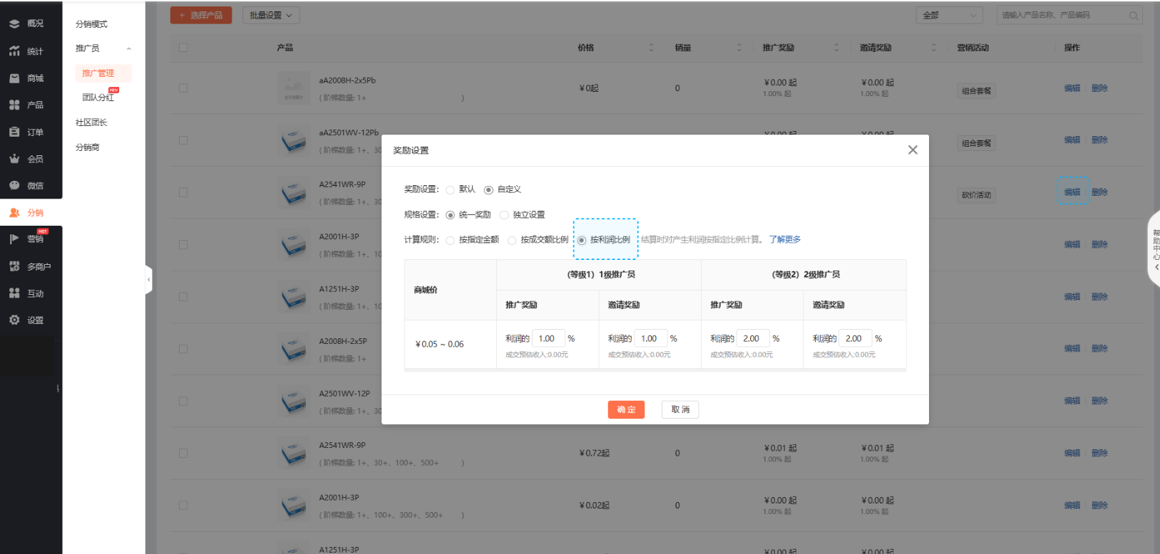Open the 设置 settings gear icon
Screen dimensions: 1160x554
click(x=14, y=320)
